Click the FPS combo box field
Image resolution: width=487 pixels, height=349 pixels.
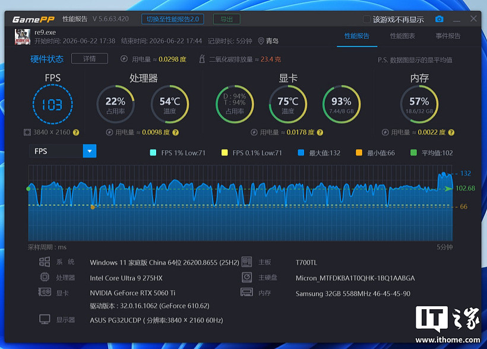[62, 151]
